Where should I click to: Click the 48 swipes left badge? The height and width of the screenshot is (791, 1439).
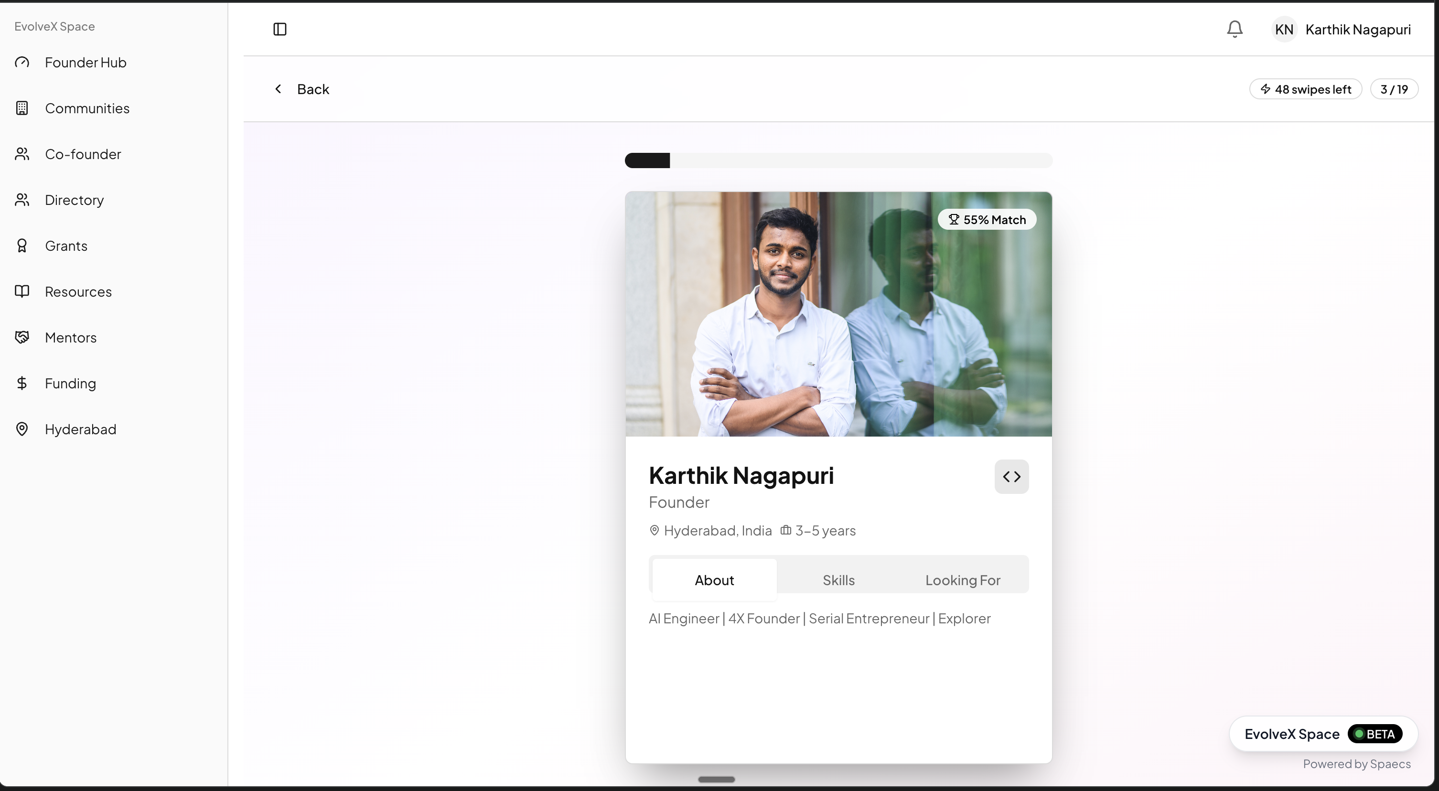(1305, 89)
